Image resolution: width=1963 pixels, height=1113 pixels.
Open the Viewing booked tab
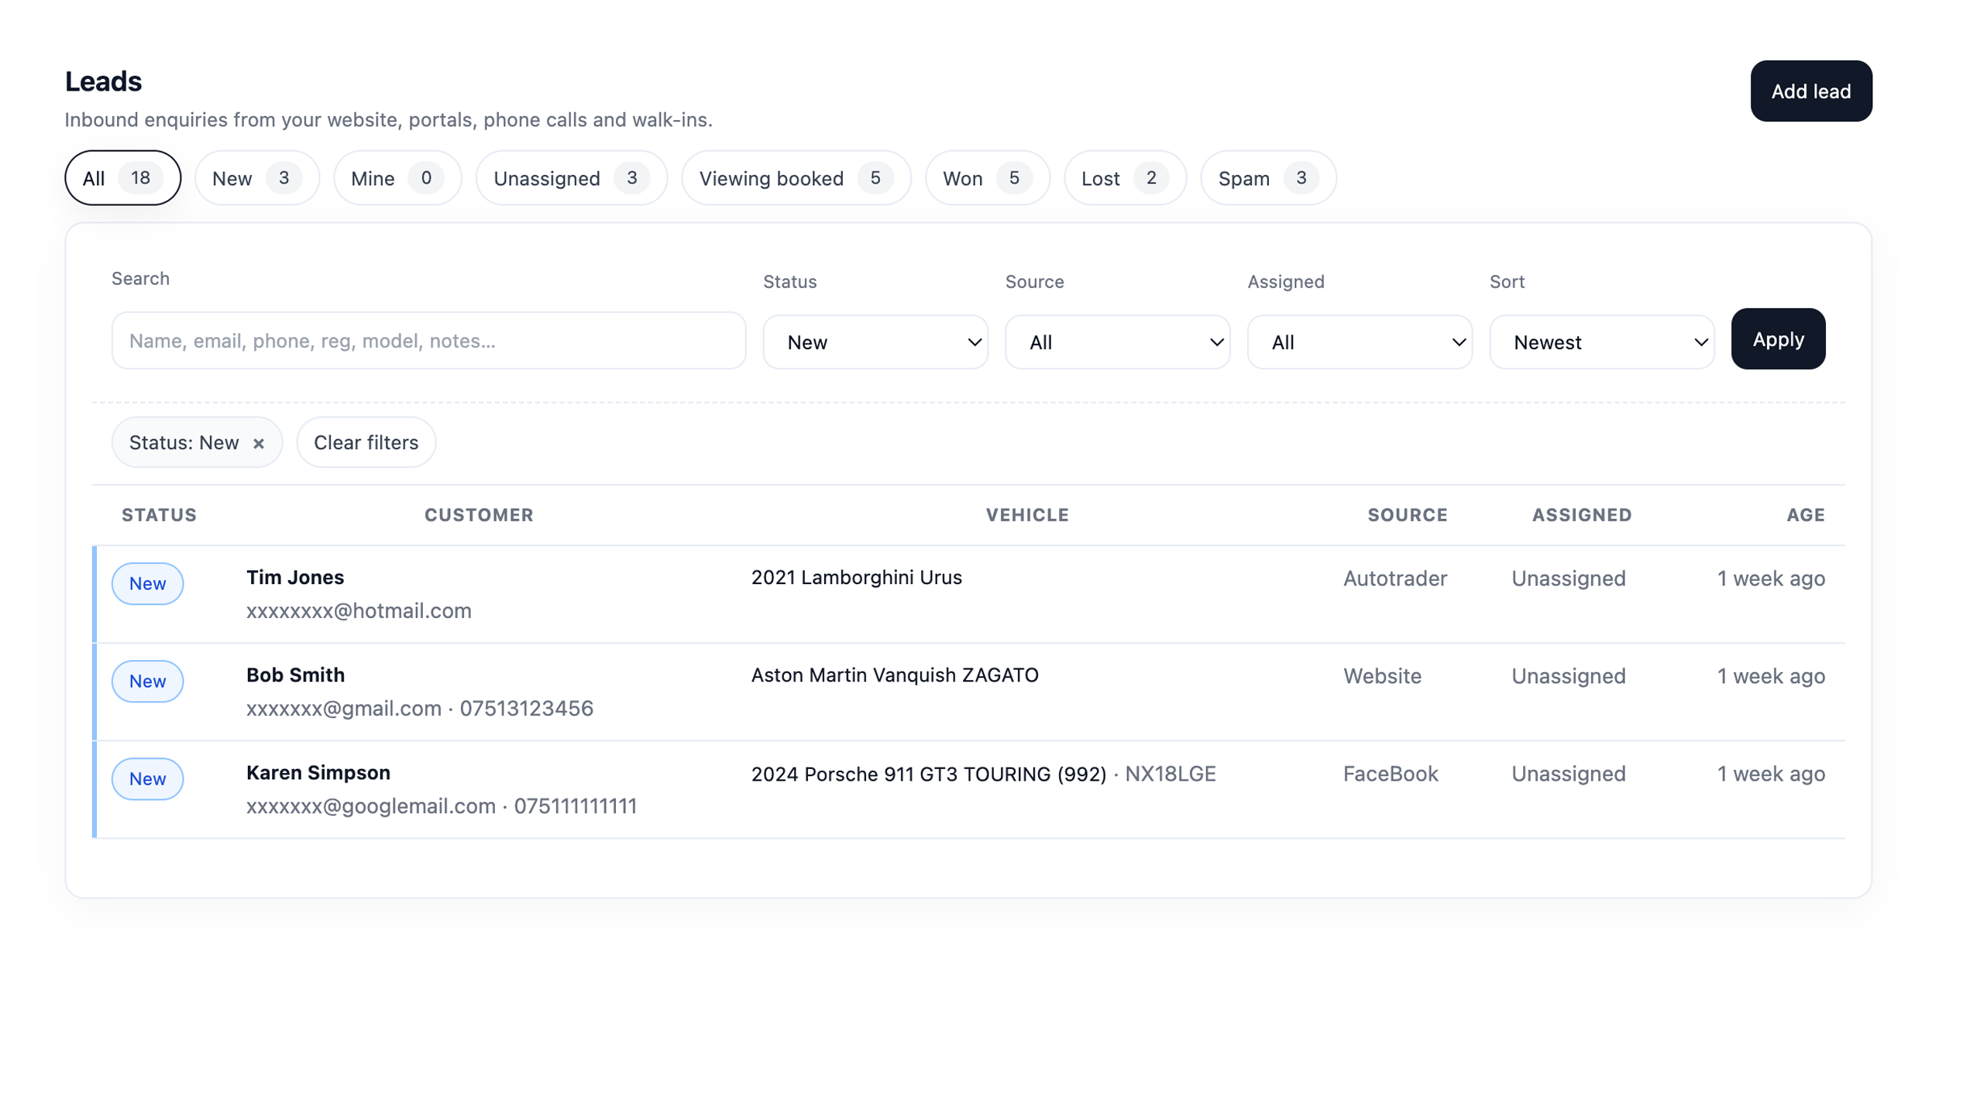point(796,178)
